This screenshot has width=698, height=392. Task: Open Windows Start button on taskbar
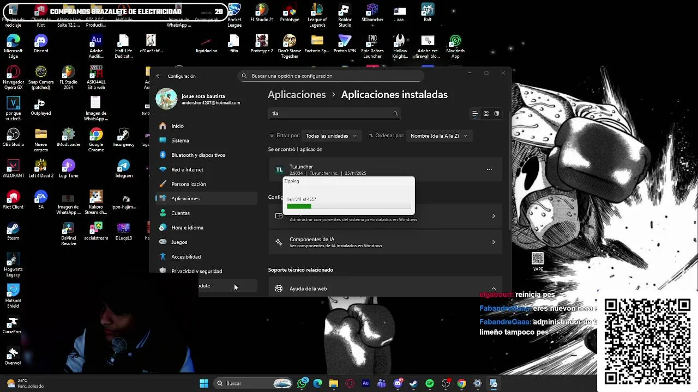(203, 383)
